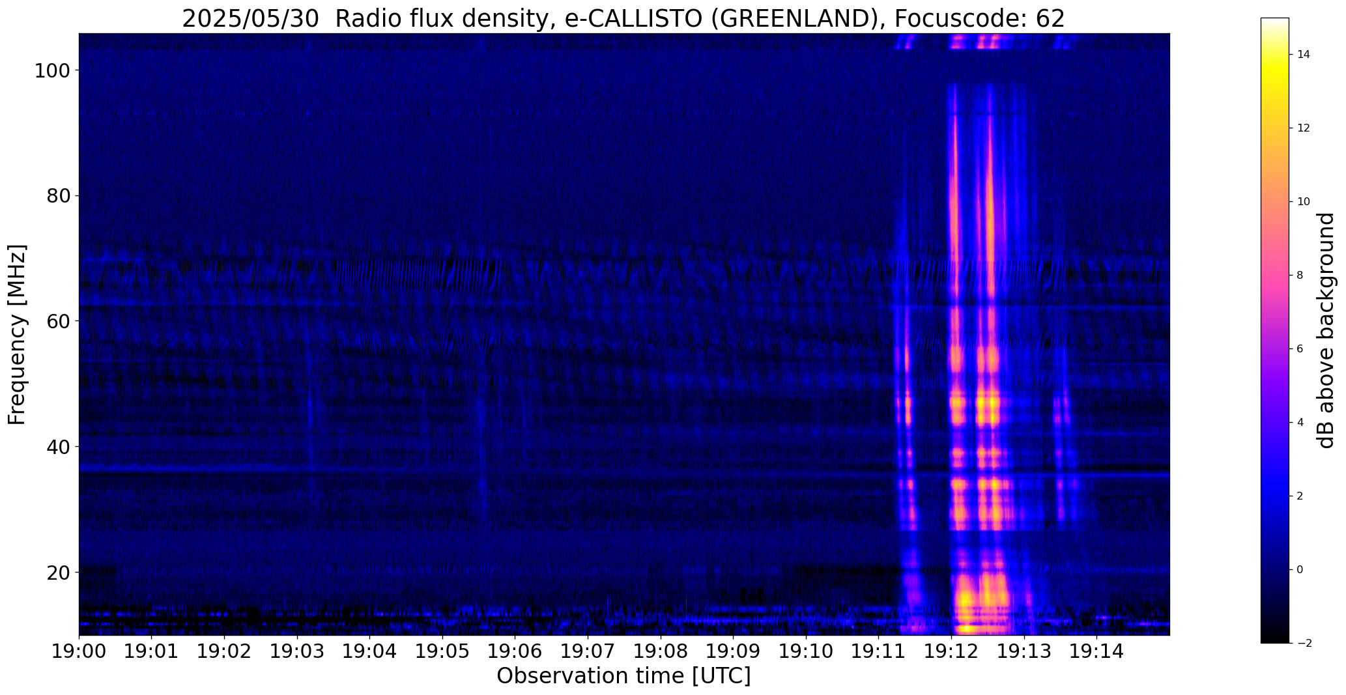Click the 20 MHz frequency tick label
Screen dimensions: 1346x695
58,572
